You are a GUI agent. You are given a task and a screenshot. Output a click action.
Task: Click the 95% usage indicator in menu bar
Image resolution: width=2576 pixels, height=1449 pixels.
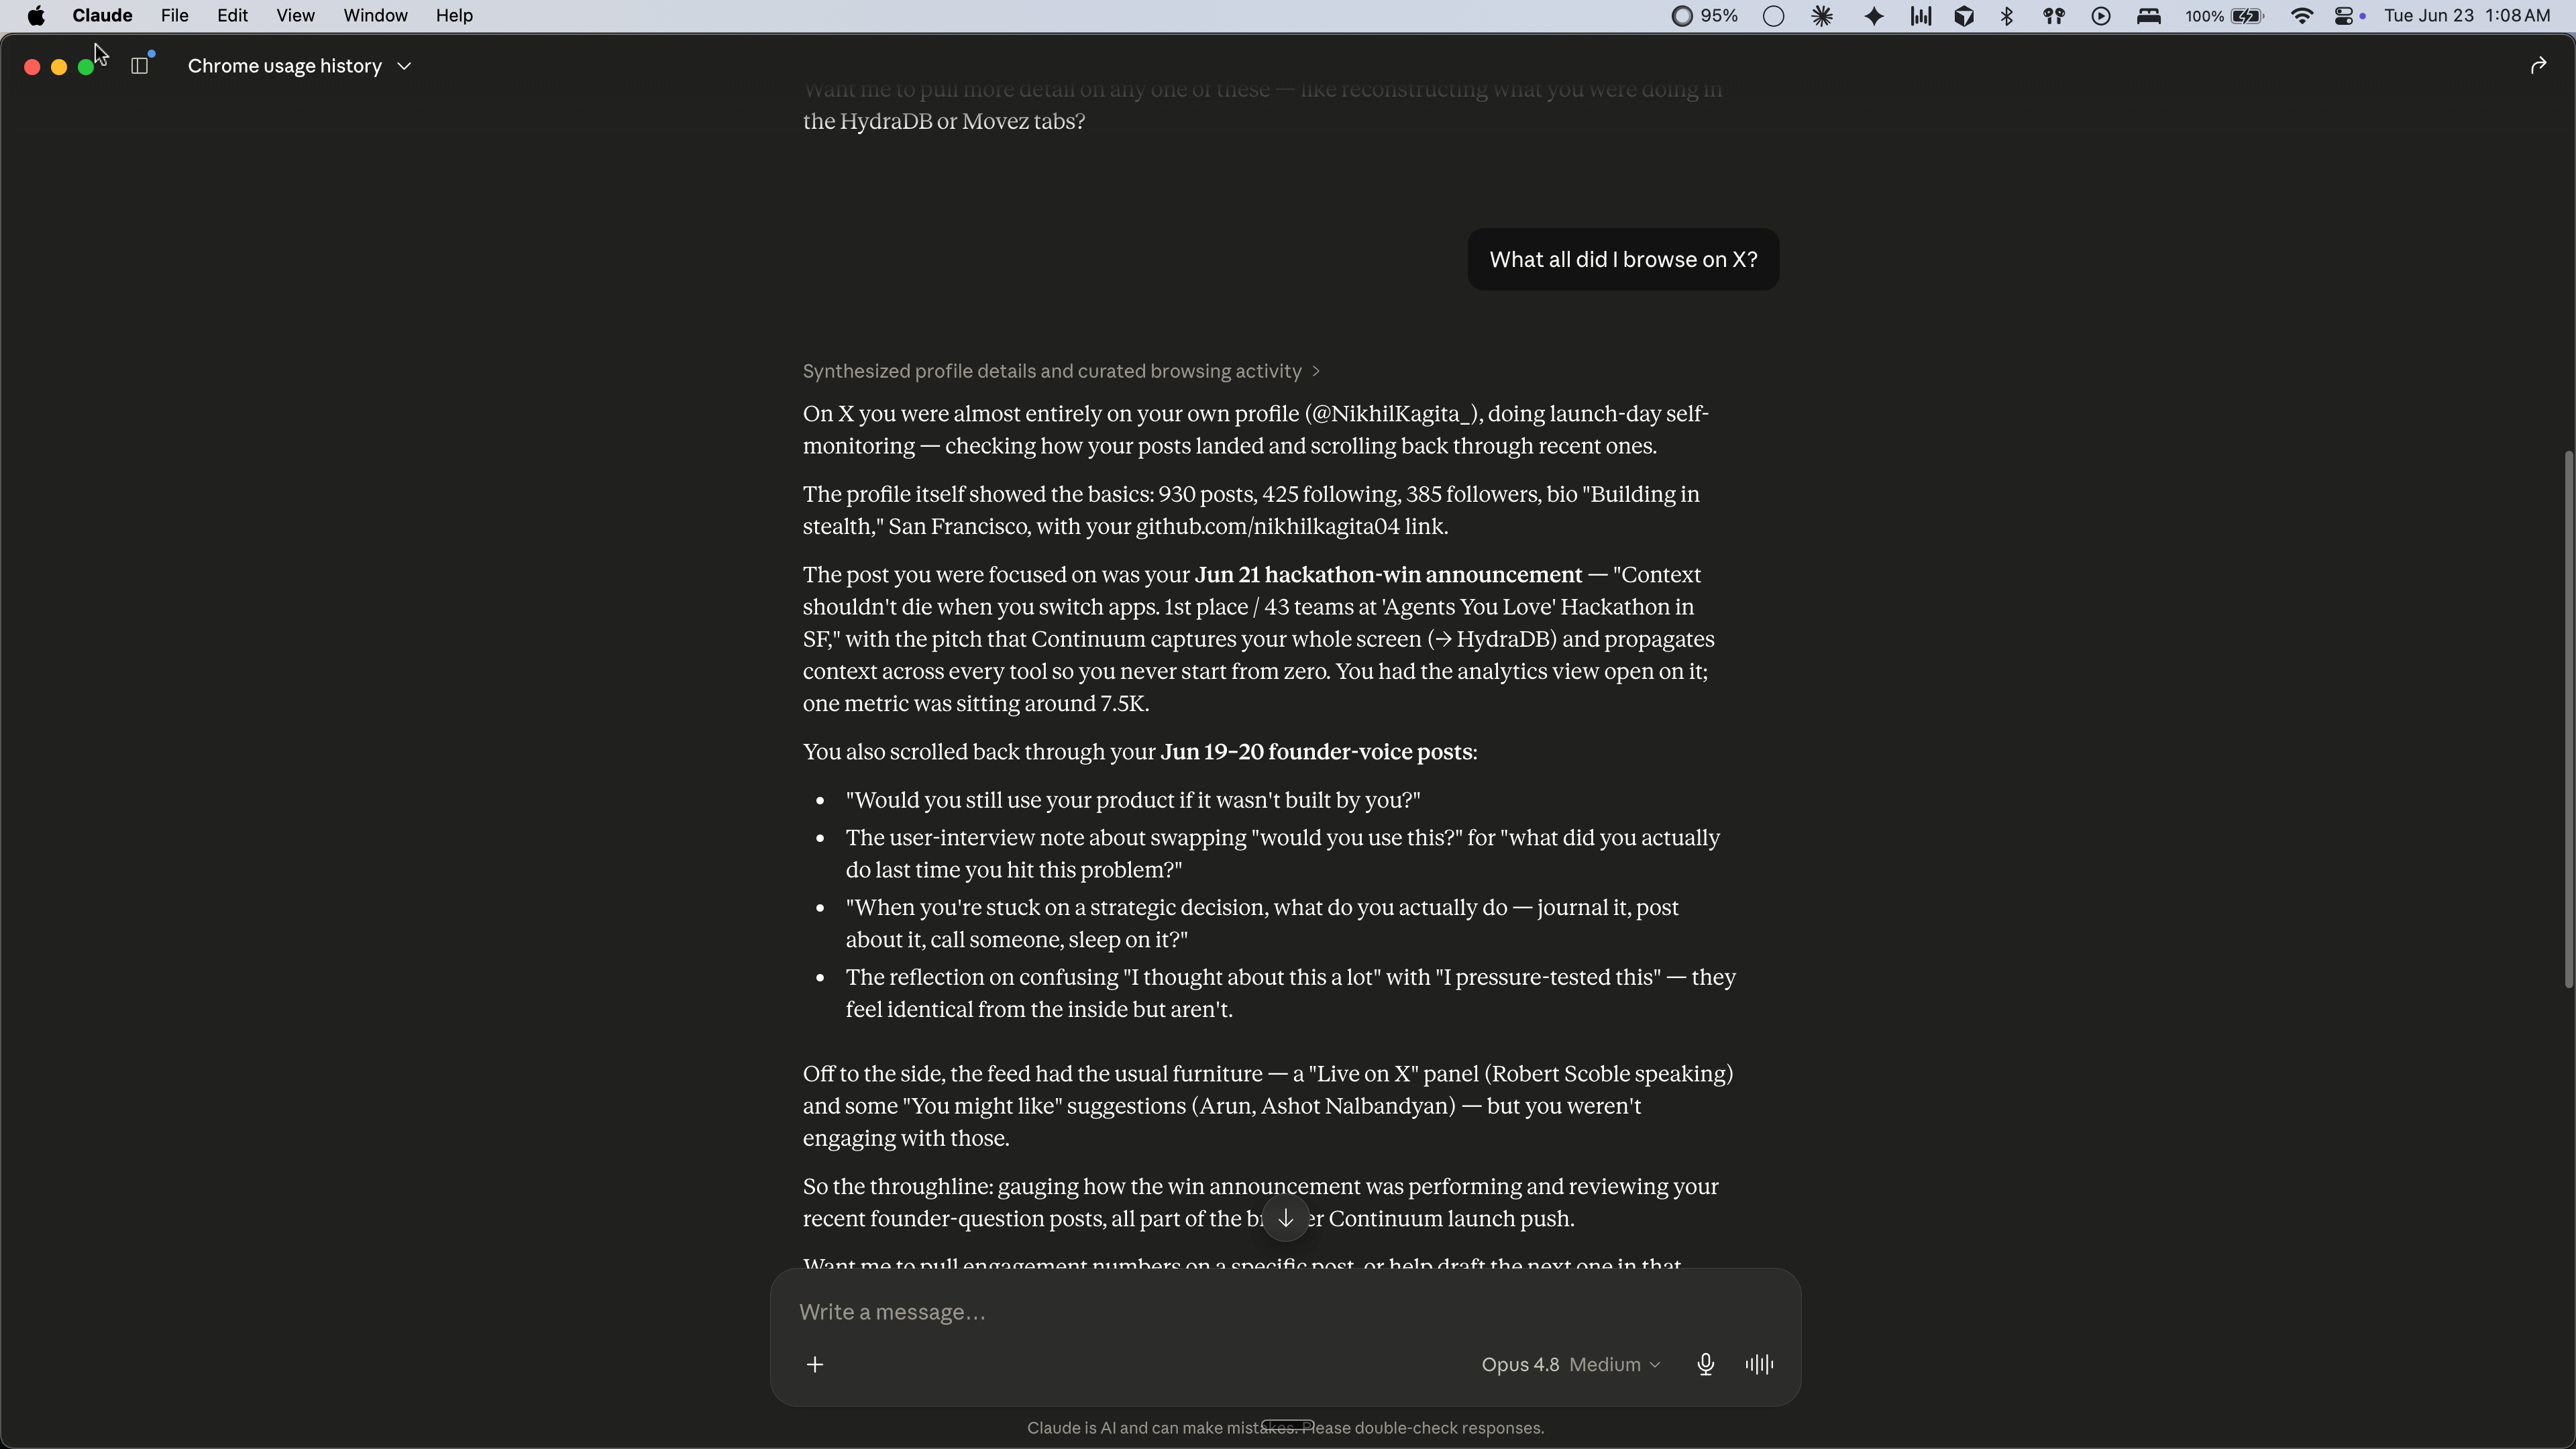(1705, 16)
